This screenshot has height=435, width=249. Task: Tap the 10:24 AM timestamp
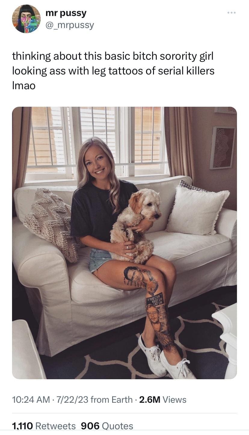[x=31, y=400]
